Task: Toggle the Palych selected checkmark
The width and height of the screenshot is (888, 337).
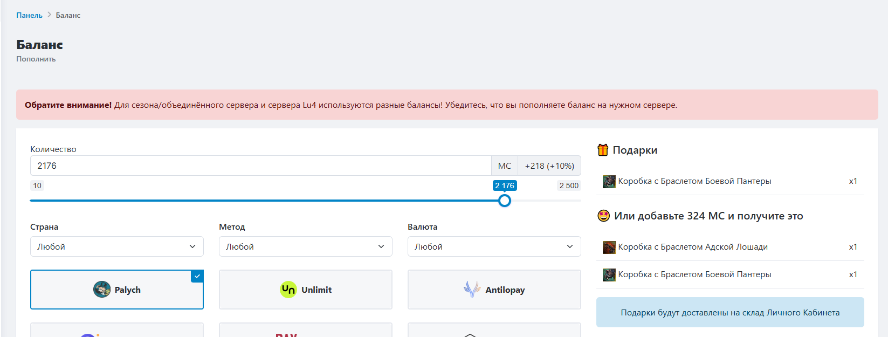Action: (197, 276)
